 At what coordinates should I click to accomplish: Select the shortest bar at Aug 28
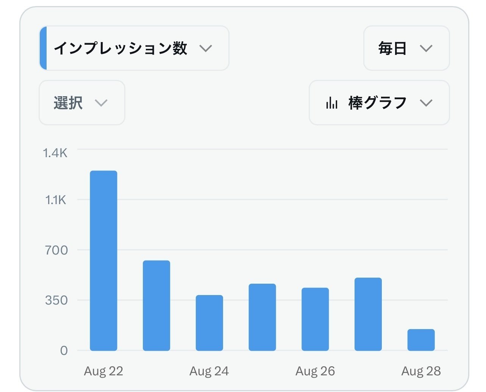[x=421, y=340]
